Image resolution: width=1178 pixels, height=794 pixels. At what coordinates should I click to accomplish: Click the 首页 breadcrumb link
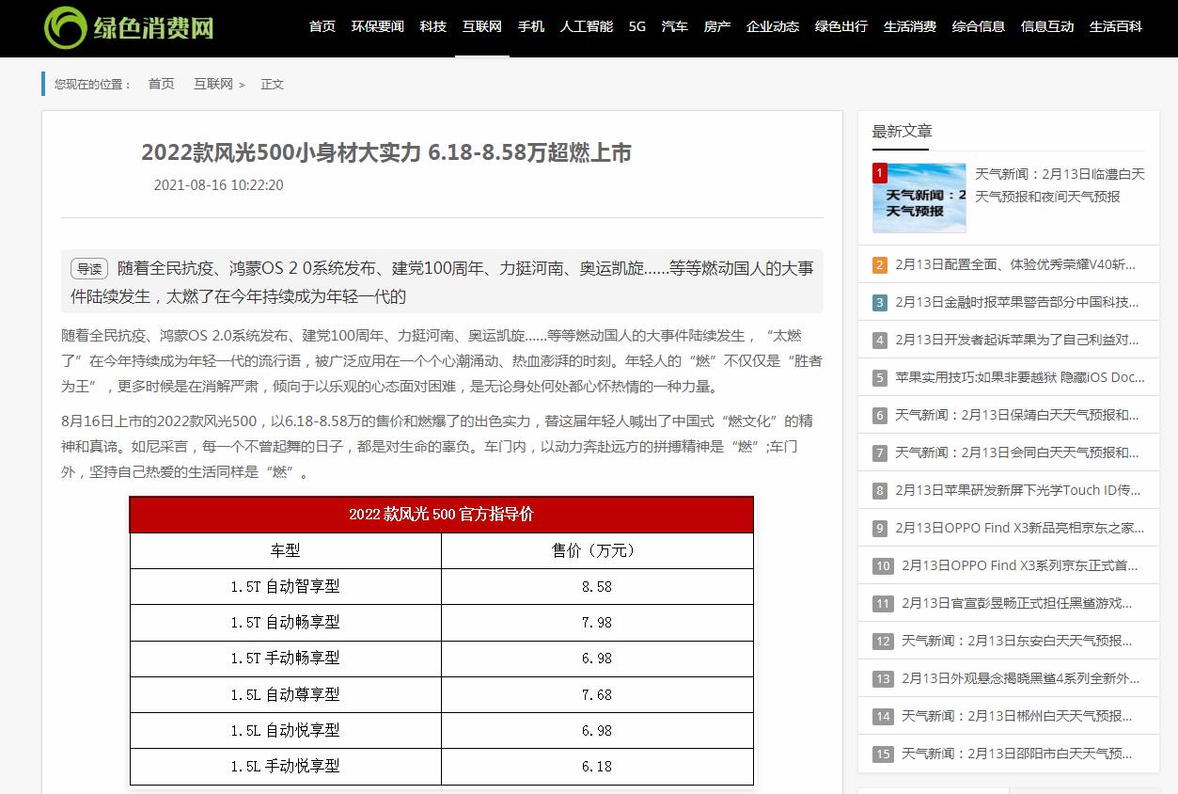point(161,84)
